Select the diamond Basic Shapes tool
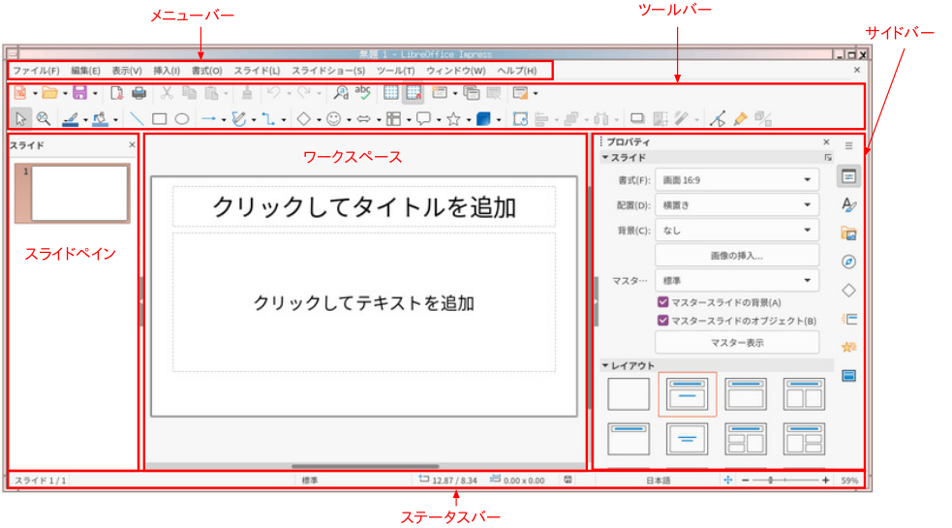Screen dimensions: 952x528 303,118
